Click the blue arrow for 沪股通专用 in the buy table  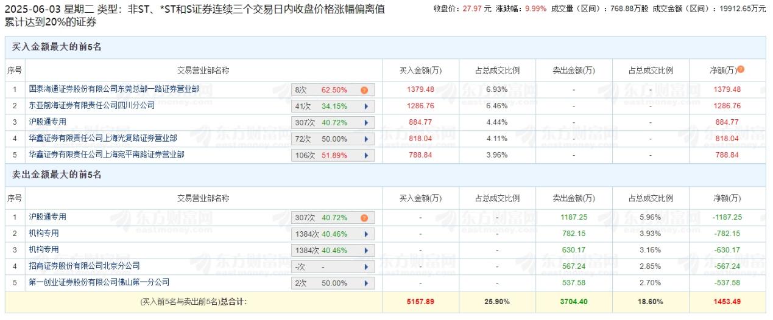pos(366,122)
